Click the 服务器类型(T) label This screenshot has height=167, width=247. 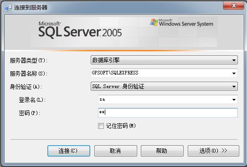click(29, 60)
